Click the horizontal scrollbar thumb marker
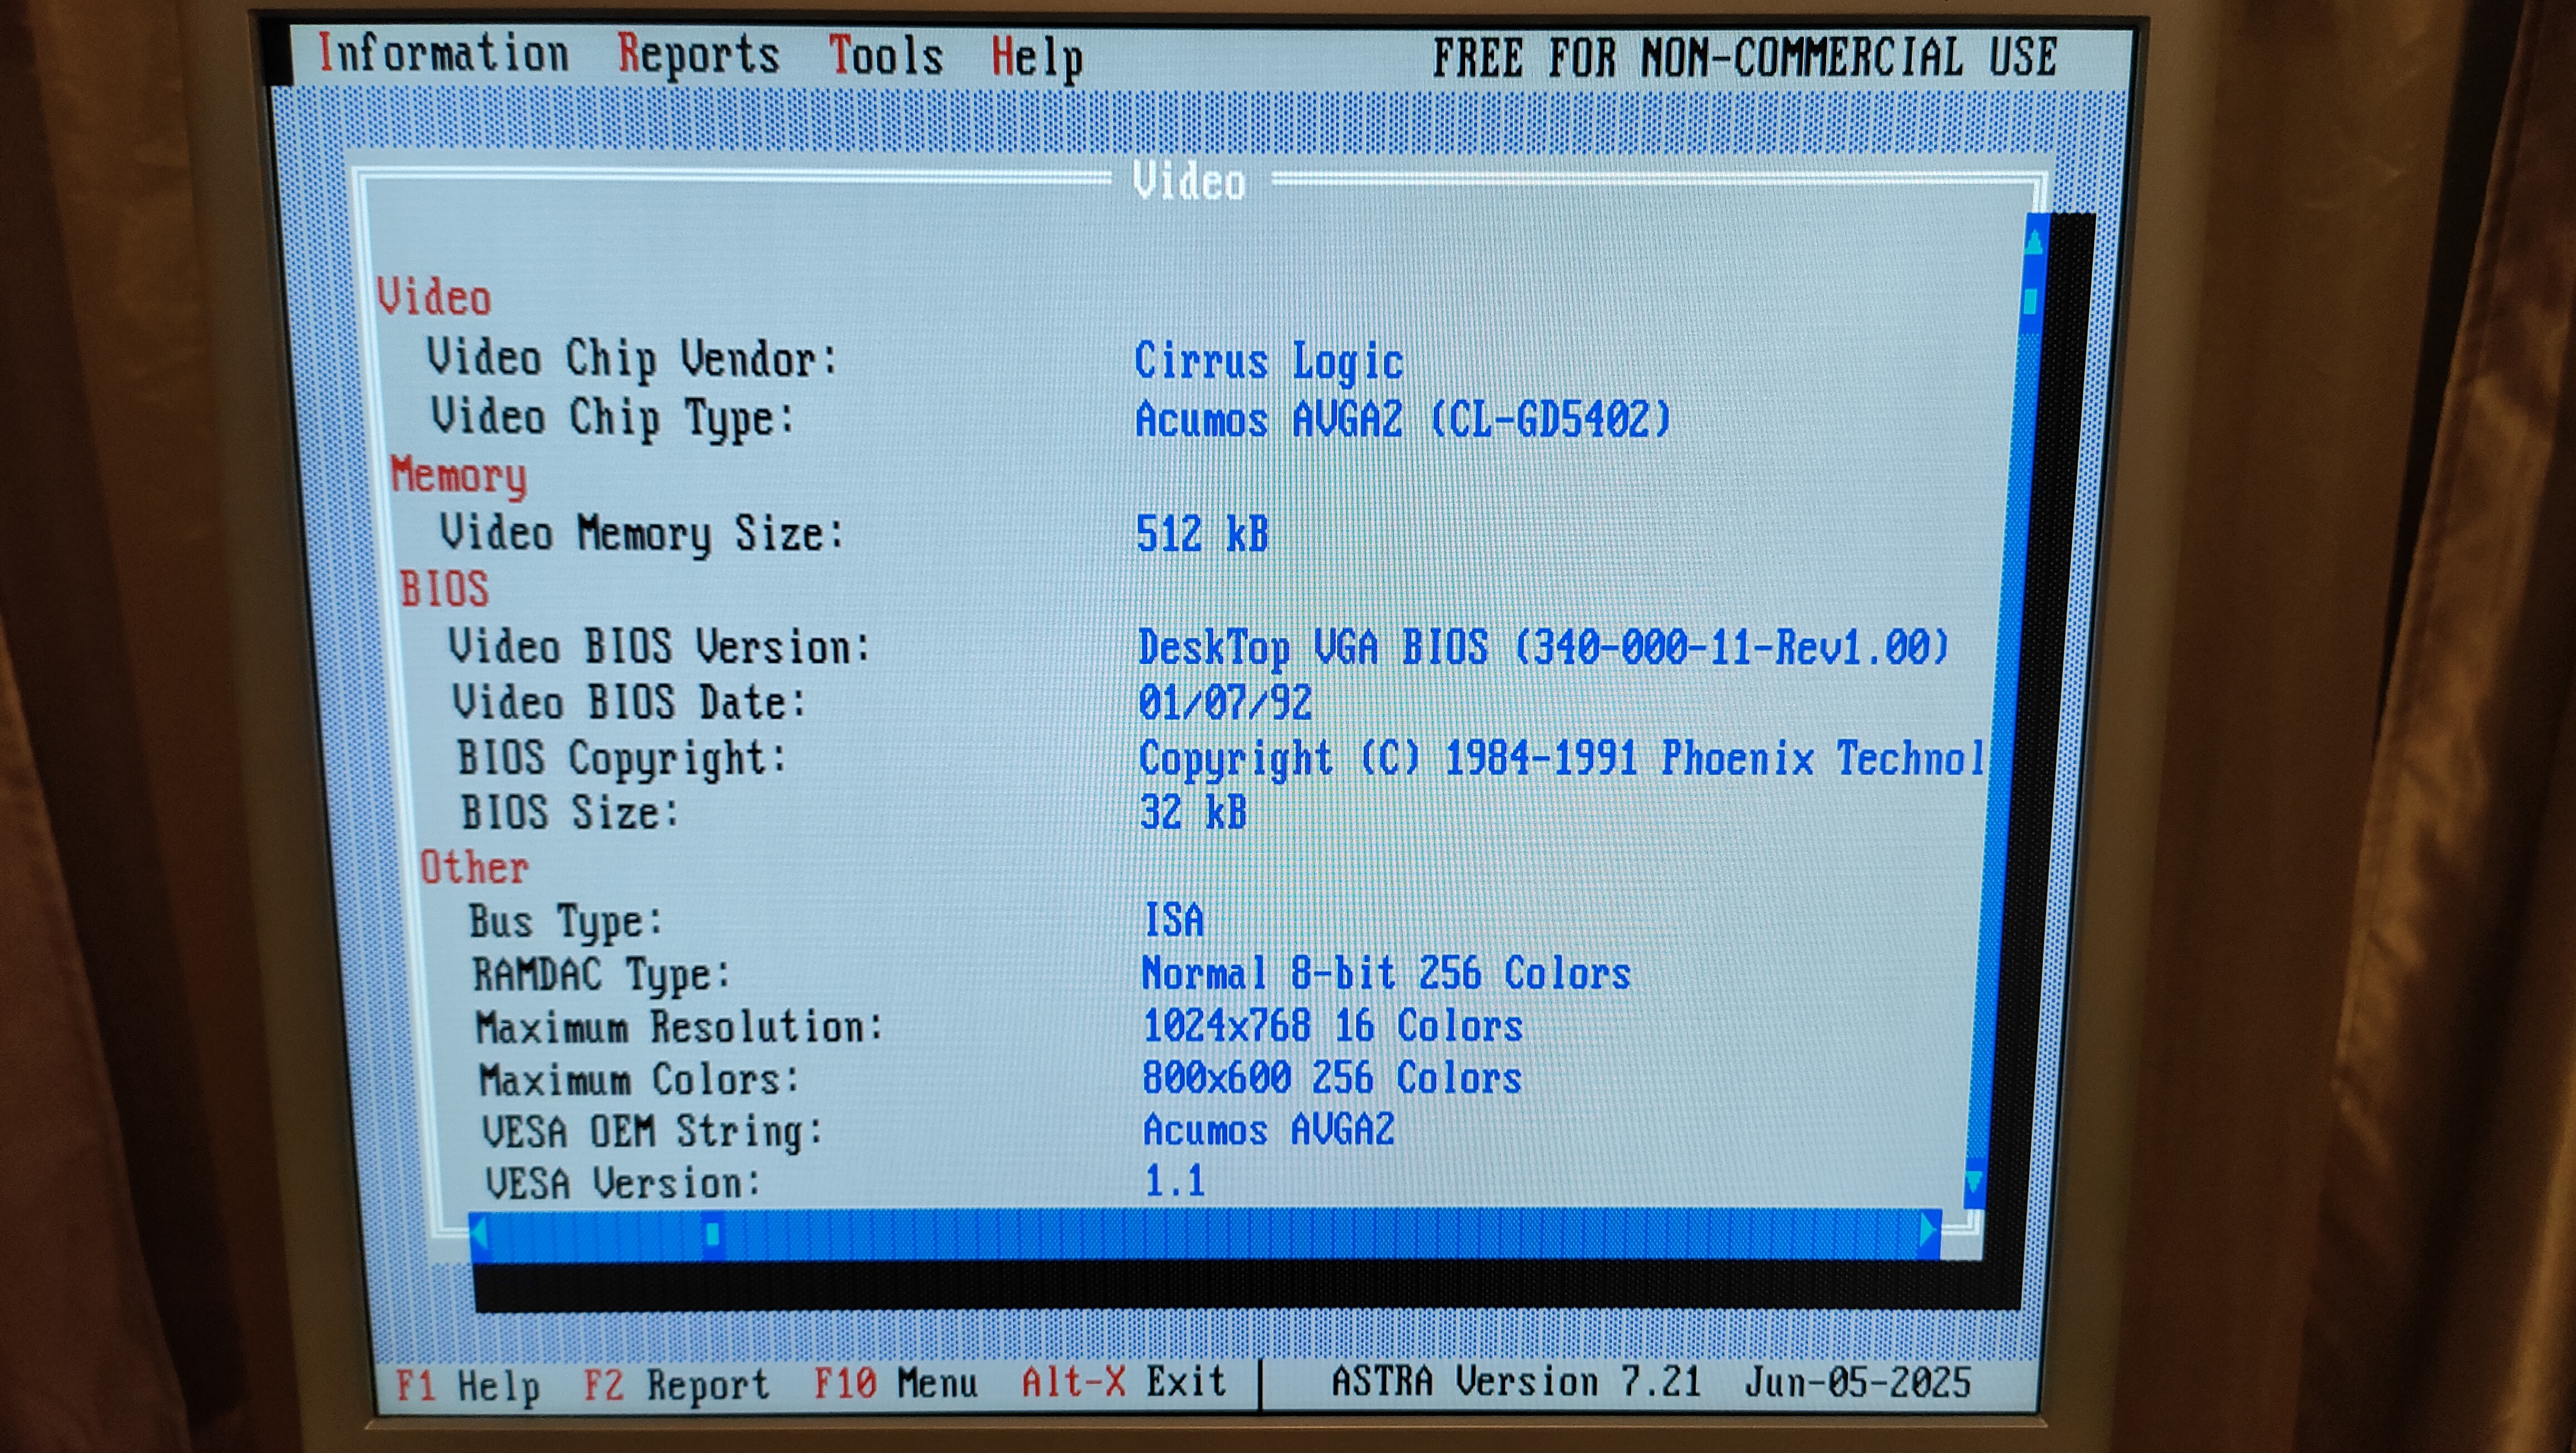The width and height of the screenshot is (2576, 1453). pyautogui.click(x=712, y=1234)
